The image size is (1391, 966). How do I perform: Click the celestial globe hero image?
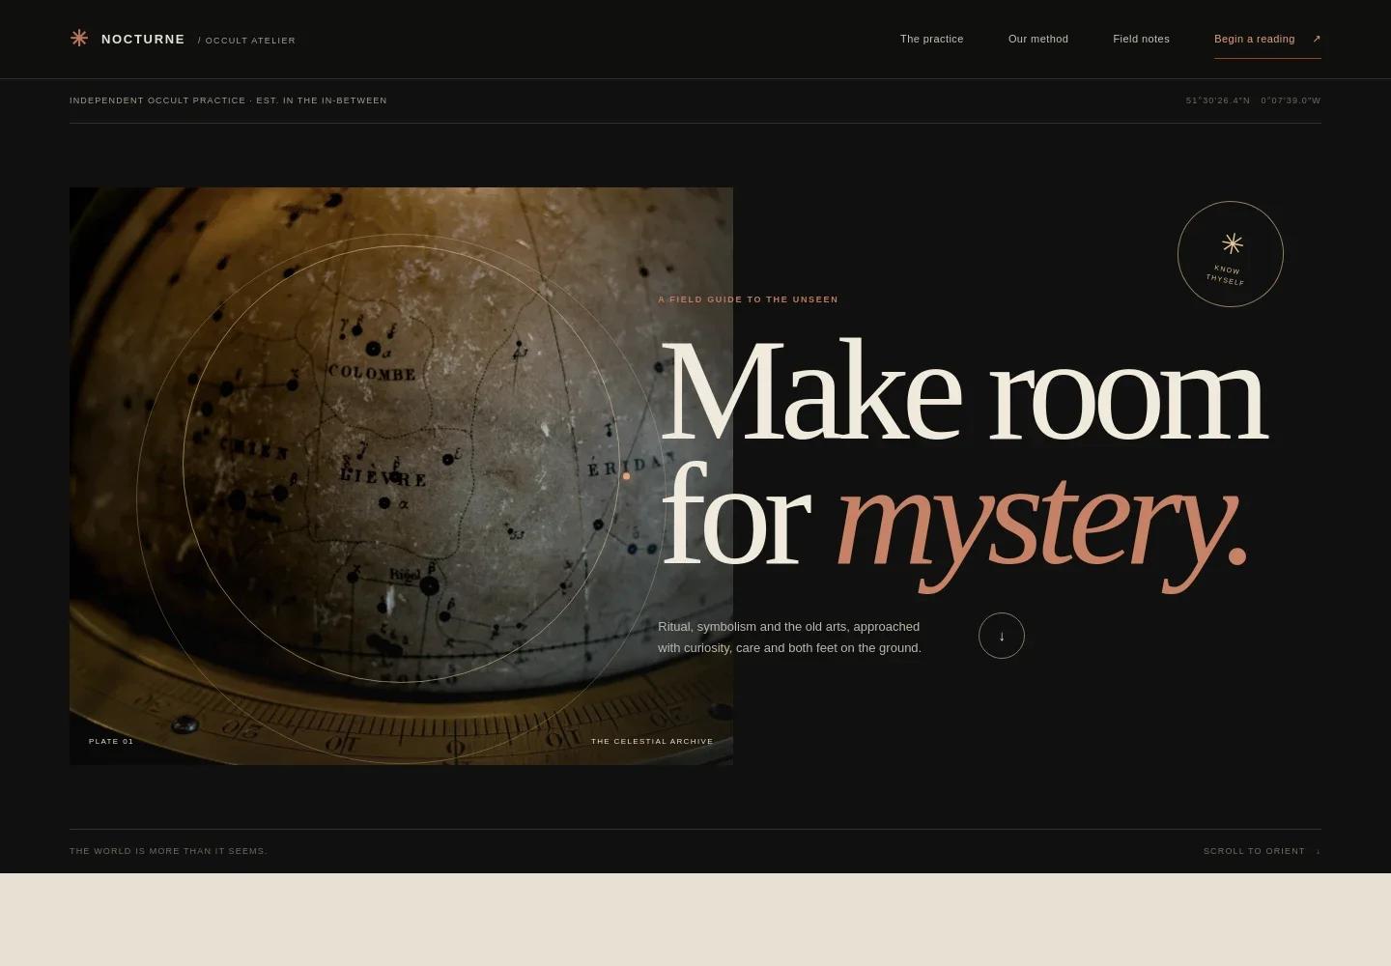click(x=401, y=476)
